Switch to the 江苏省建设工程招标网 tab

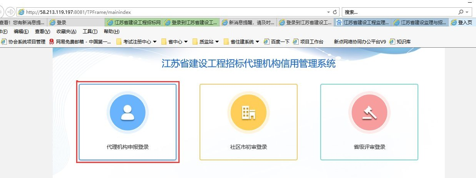(134, 23)
